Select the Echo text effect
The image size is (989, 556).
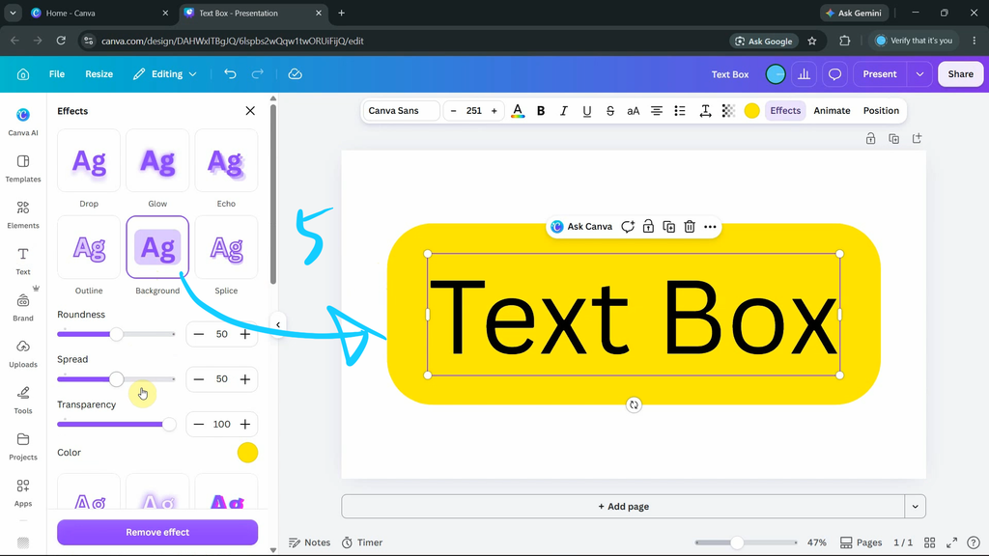pyautogui.click(x=226, y=161)
